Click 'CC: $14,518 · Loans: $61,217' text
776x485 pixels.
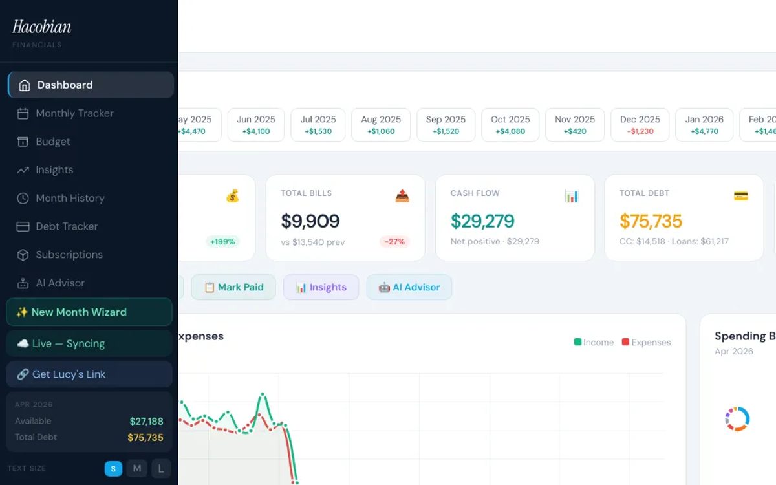point(674,242)
